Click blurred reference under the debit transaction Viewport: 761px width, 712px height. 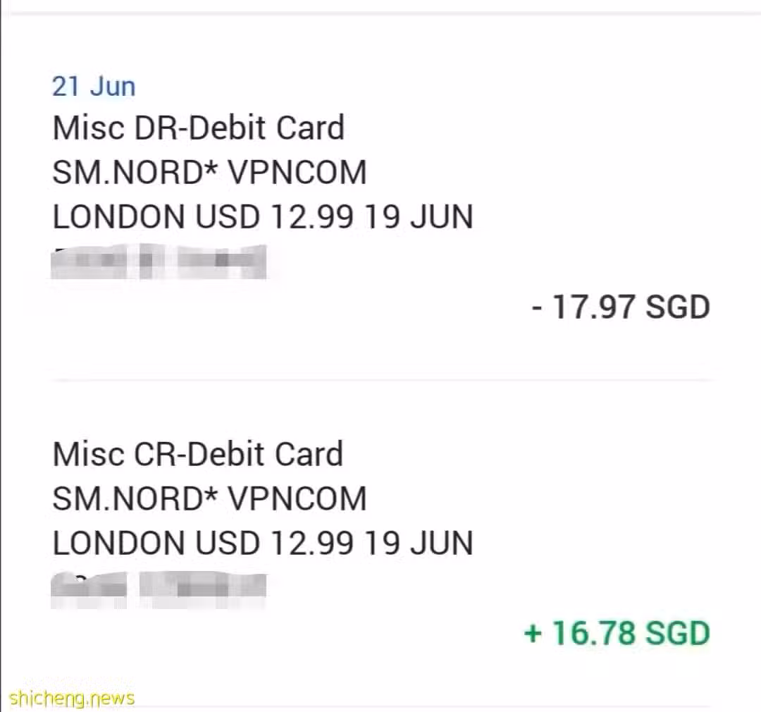point(159,262)
